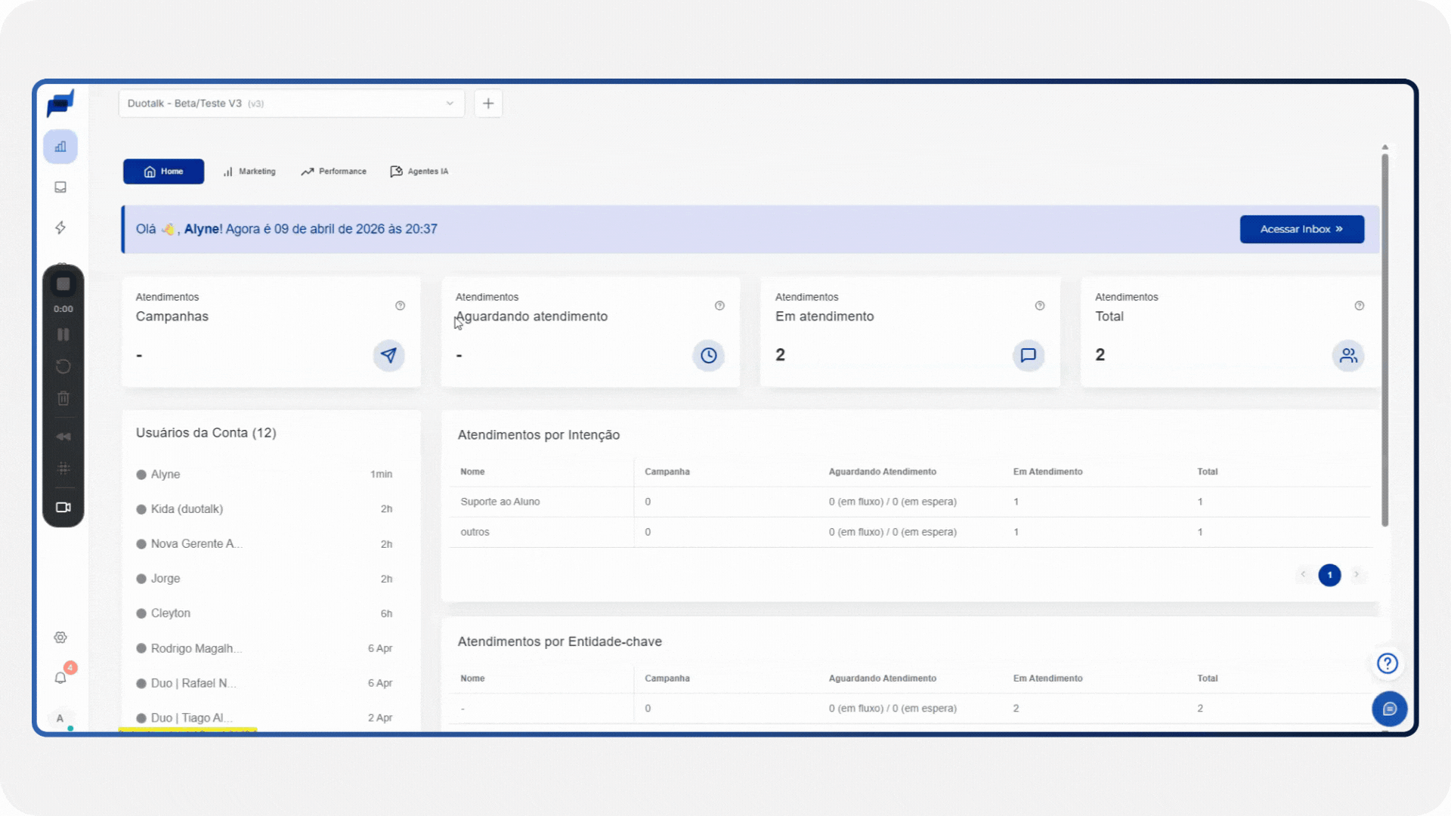The width and height of the screenshot is (1451, 816).
Task: Expand the Duotalk - Beta/Teste V3 account dropdown
Action: coord(291,104)
